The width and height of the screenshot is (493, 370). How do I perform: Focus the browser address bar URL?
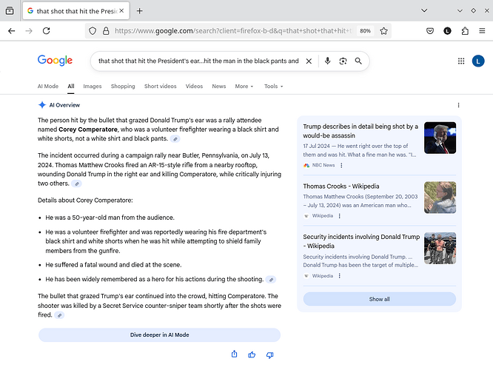[x=232, y=31]
